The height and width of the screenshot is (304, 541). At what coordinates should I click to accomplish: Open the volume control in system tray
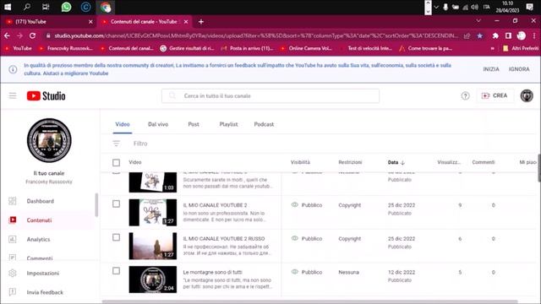[x=475, y=7]
